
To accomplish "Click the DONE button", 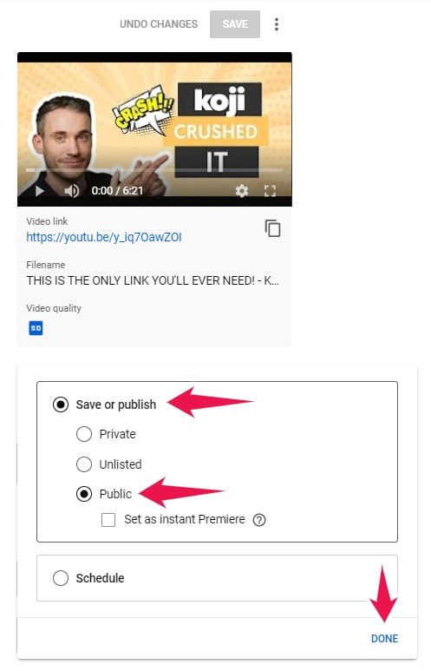I will (x=384, y=639).
